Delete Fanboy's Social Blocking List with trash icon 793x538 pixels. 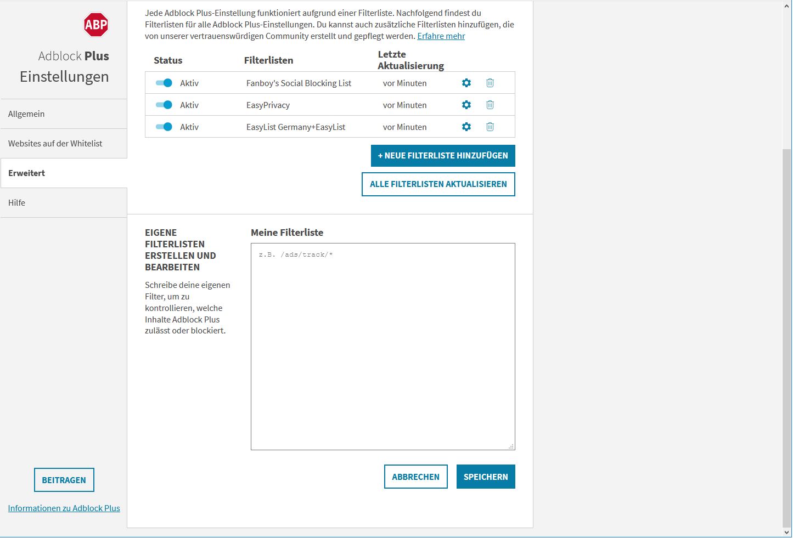(x=490, y=83)
